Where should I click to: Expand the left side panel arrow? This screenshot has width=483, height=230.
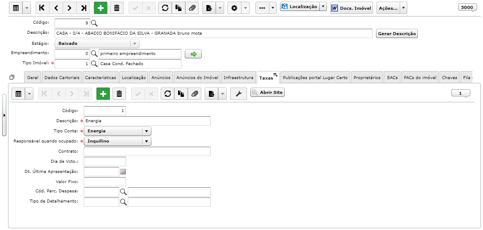4,115
